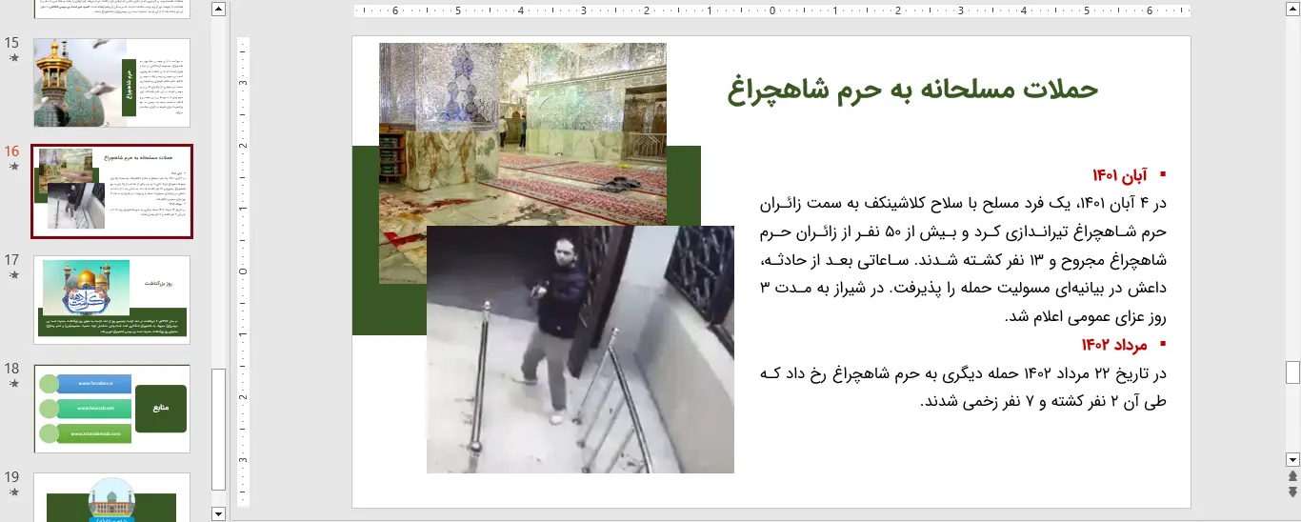Select slide number 15 label in pane
The image size is (1301, 522).
(x=12, y=43)
